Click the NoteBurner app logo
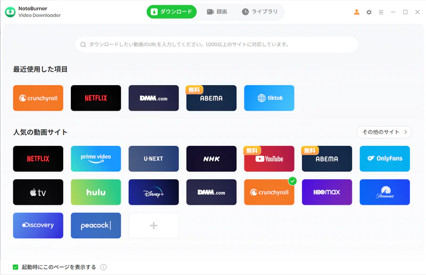The height and width of the screenshot is (275, 426). 10,12
